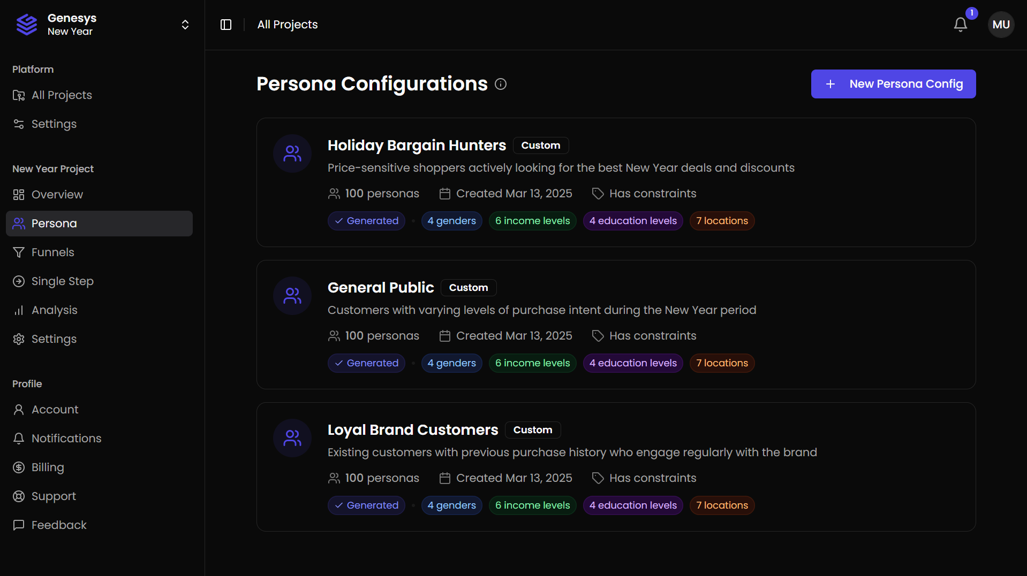Click the Custom badge on Loyal Brand Customers
The height and width of the screenshot is (576, 1027).
533,430
